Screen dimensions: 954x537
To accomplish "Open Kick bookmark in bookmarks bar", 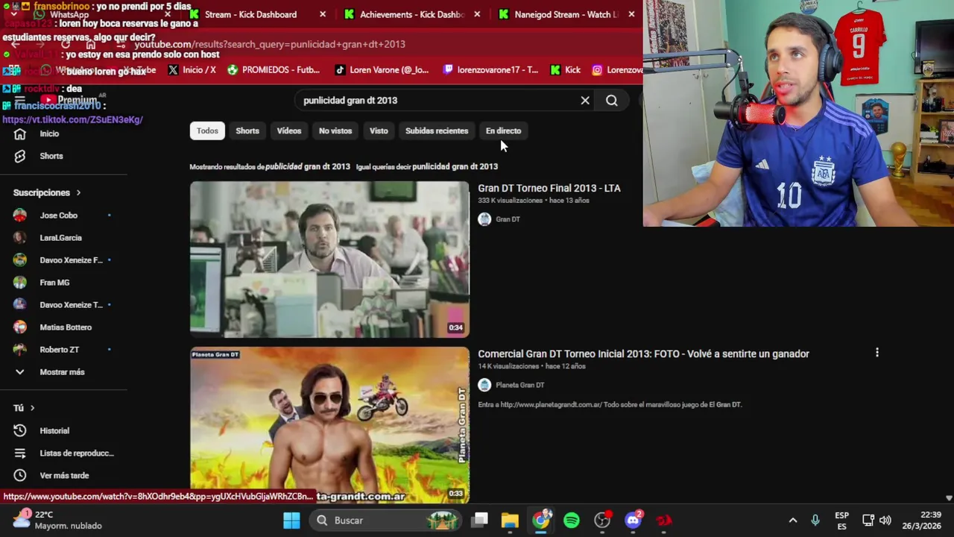I will 566,70.
